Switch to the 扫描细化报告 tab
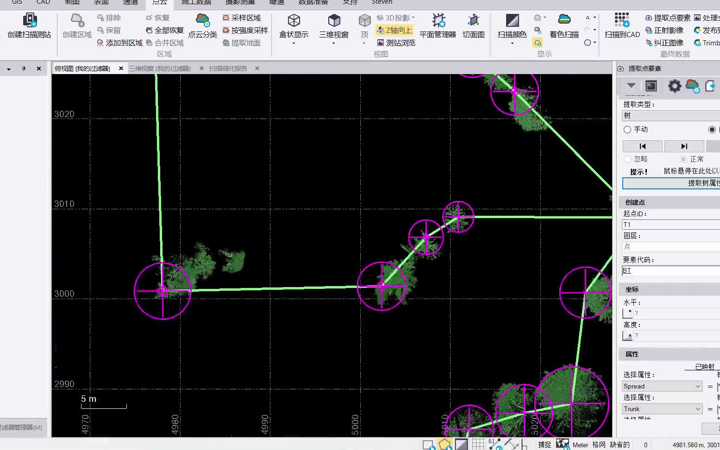Viewport: 720px width, 450px height. pos(228,69)
